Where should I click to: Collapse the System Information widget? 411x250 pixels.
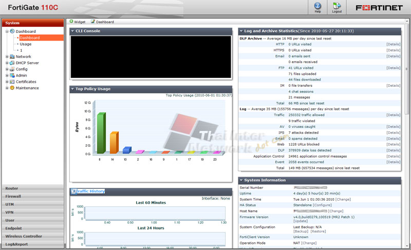241,180
